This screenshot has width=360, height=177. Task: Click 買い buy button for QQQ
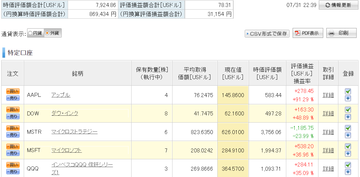click(13, 165)
